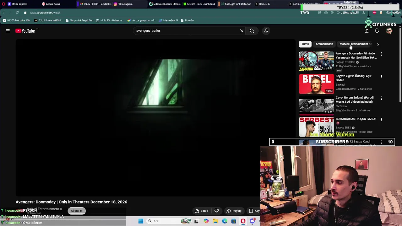Switch to Opera on the taskbar

pos(243,221)
